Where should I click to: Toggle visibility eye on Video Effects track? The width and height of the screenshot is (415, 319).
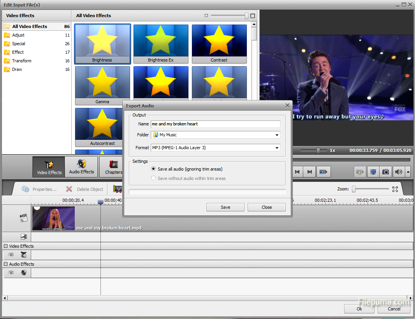click(x=11, y=255)
